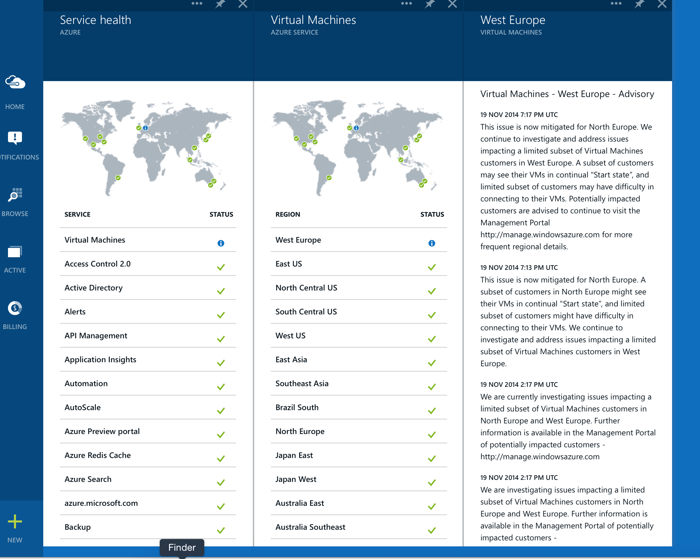
Task: Select the Japan East region row
Action: pos(359,455)
